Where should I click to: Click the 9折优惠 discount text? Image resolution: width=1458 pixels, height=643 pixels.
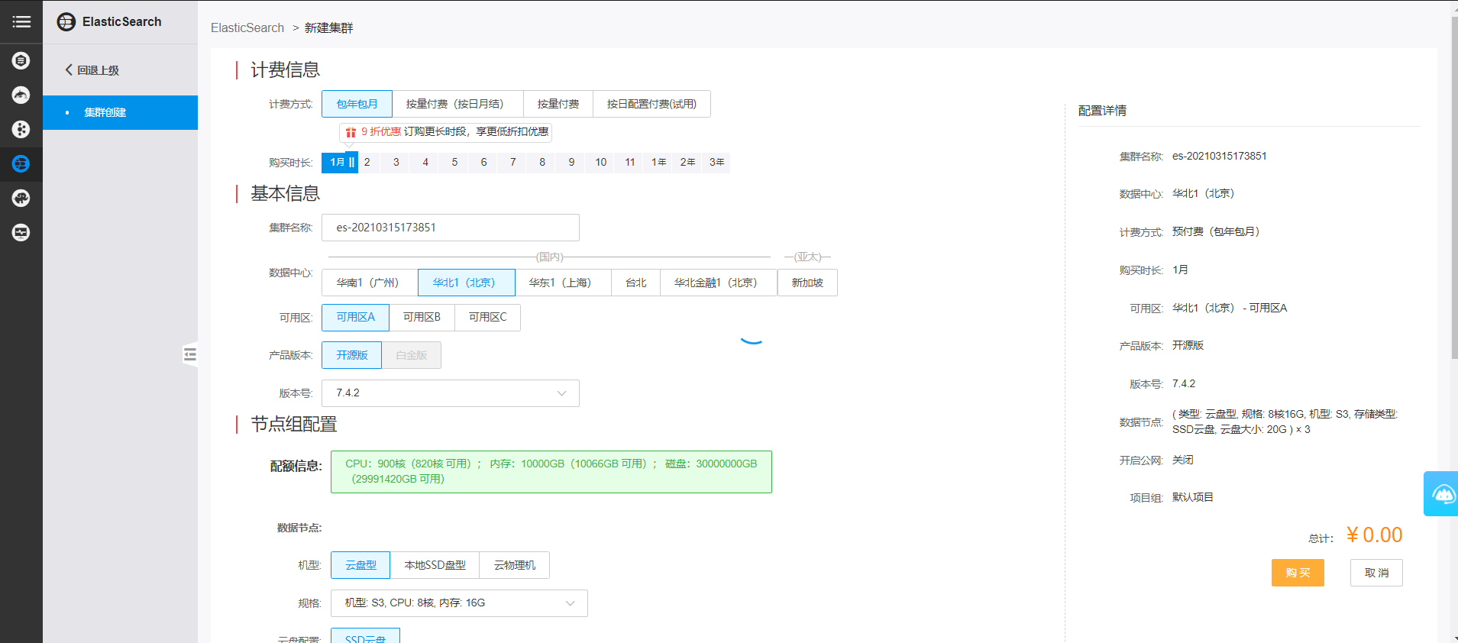381,131
